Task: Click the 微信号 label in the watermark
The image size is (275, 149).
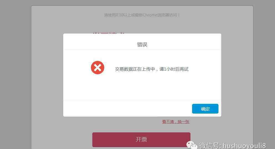Action: point(209,146)
